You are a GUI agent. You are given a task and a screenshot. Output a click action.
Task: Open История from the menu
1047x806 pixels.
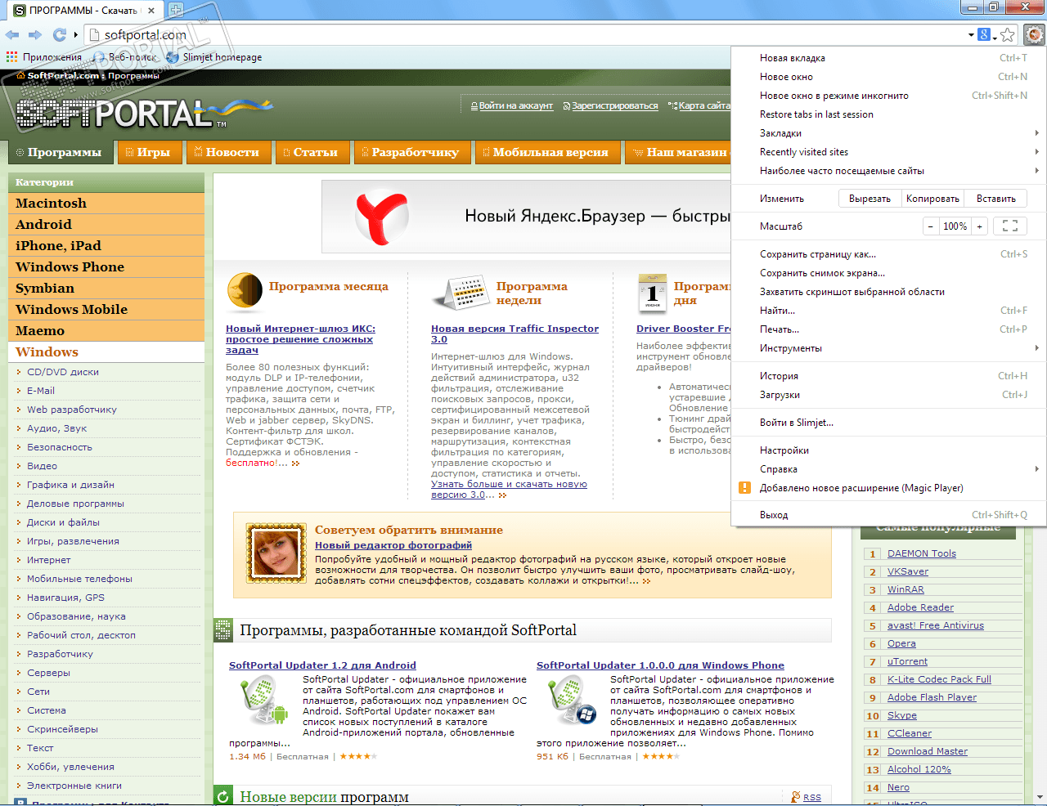point(888,376)
